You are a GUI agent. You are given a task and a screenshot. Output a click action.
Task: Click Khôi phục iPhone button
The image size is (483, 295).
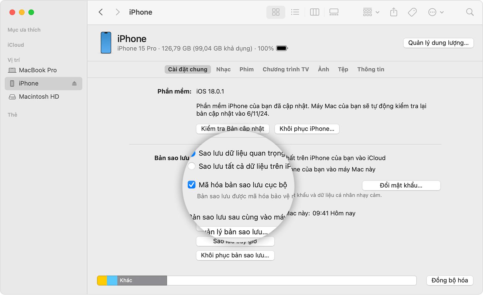pyautogui.click(x=307, y=129)
